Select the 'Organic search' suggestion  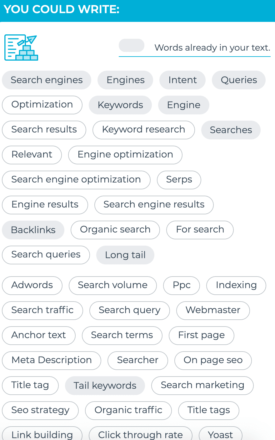(x=115, y=230)
